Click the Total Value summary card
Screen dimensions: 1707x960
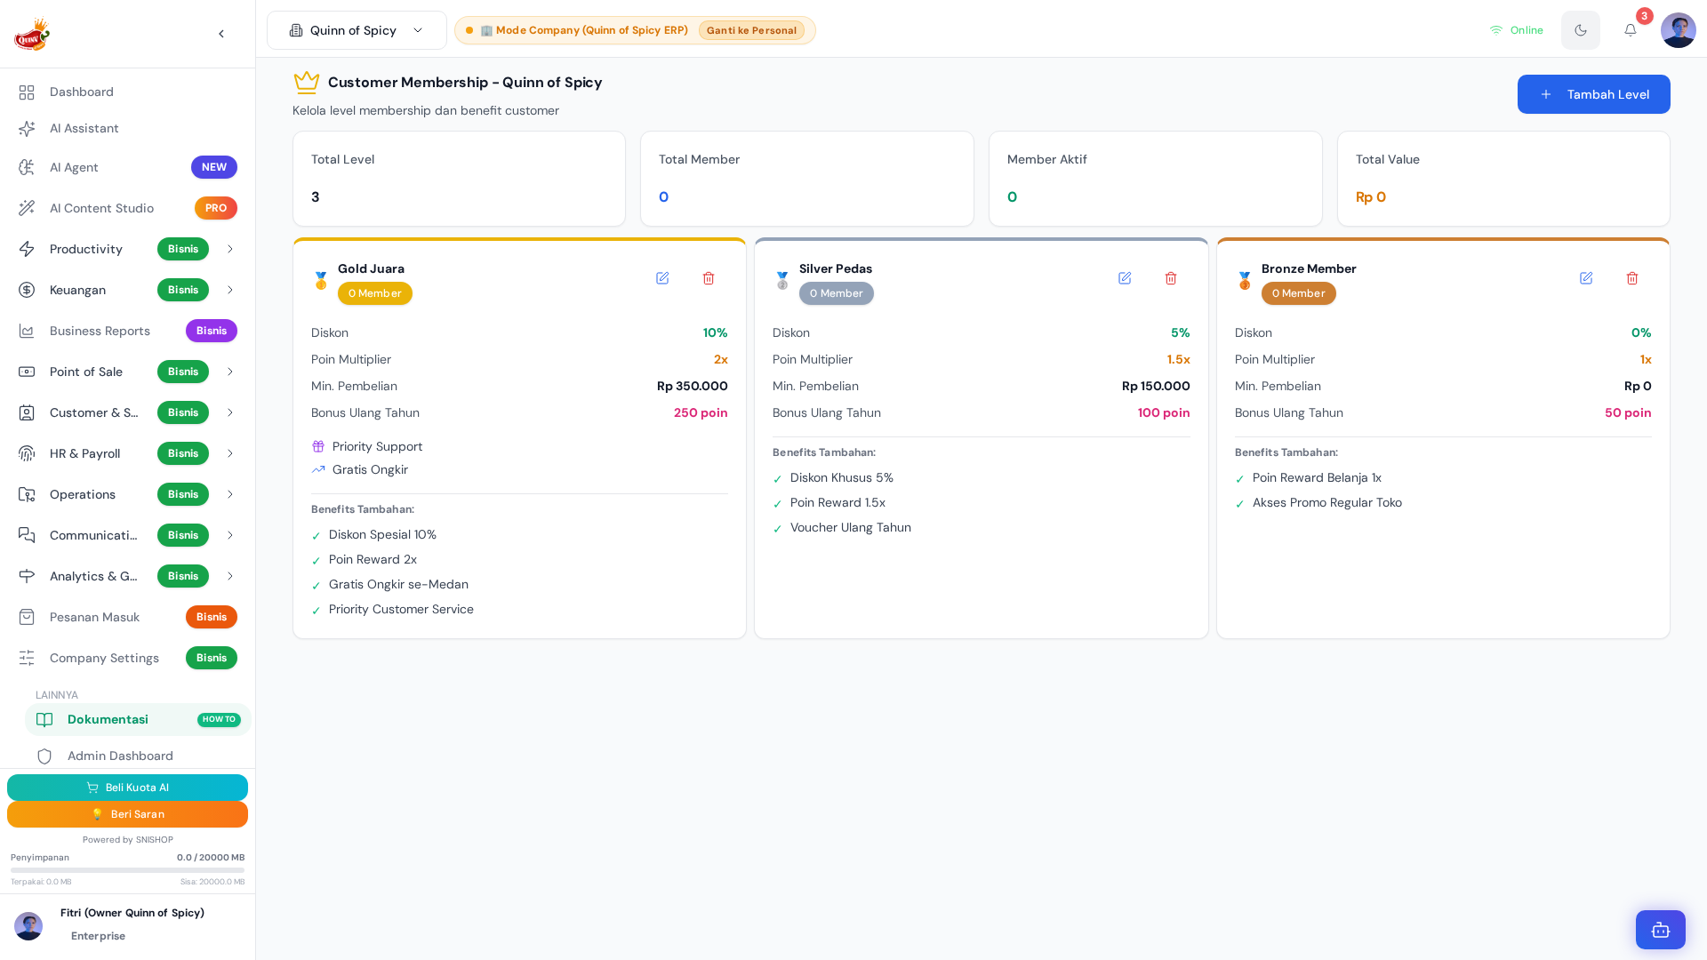(1503, 179)
